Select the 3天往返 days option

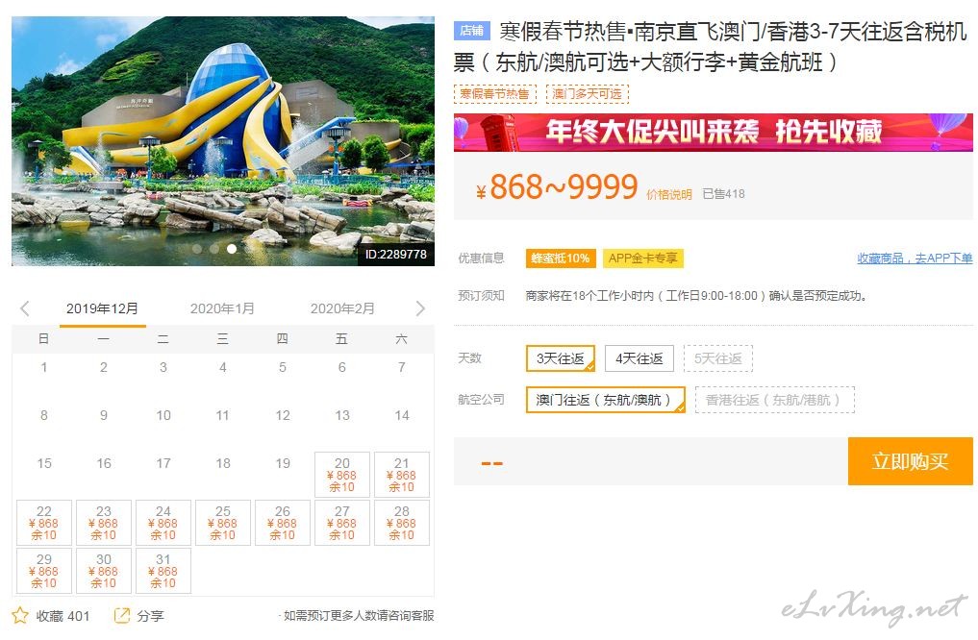[560, 358]
